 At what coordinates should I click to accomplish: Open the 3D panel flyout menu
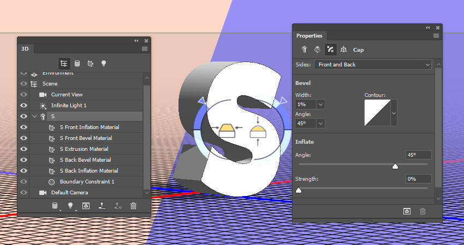[x=145, y=48]
